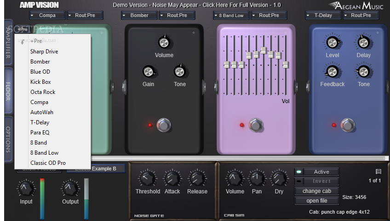Stomp the T-Delay pedal footswitch
390x221 pixels.
coord(348,125)
